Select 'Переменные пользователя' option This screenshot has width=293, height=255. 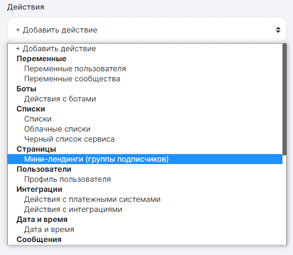point(75,69)
